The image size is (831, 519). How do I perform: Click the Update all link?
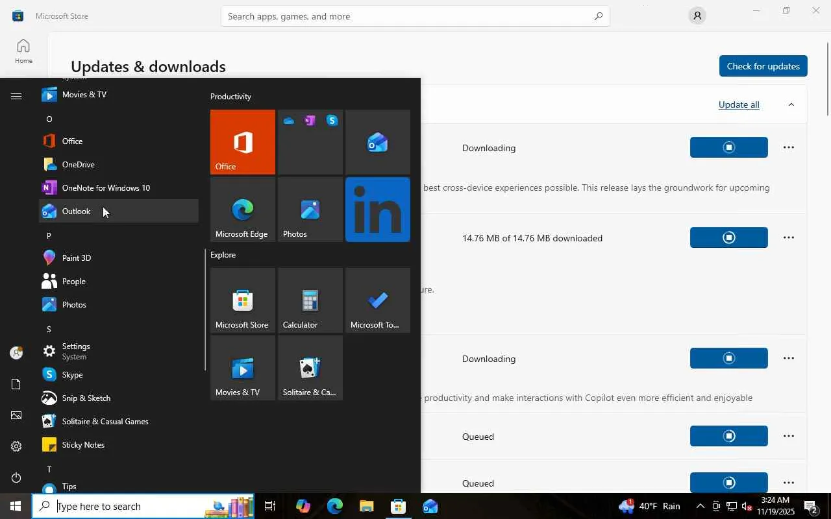point(739,104)
